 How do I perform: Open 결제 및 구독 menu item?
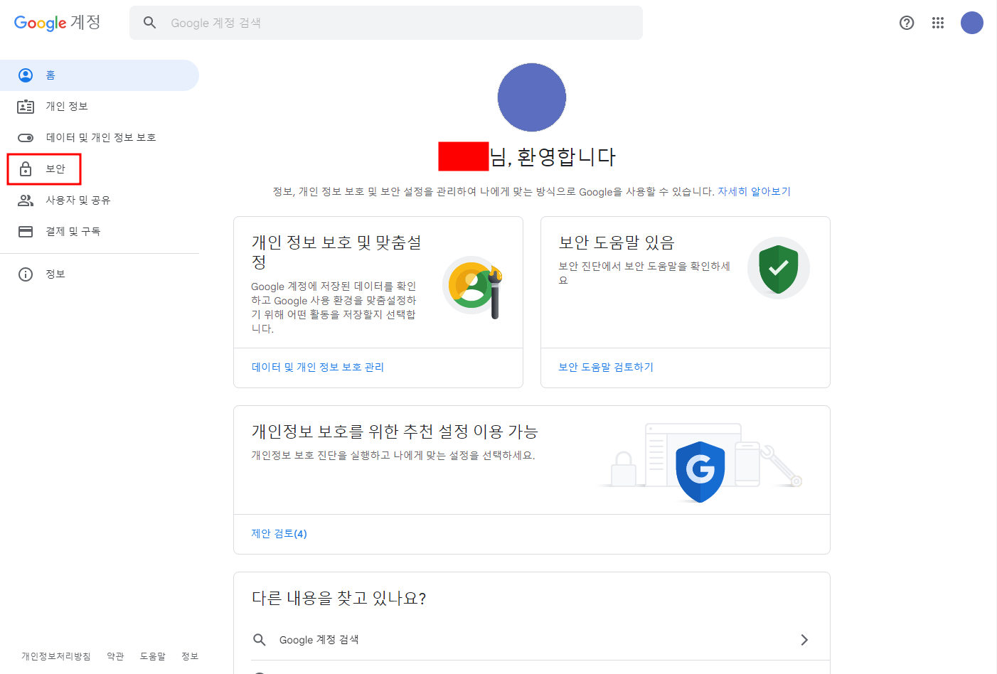[x=100, y=232]
